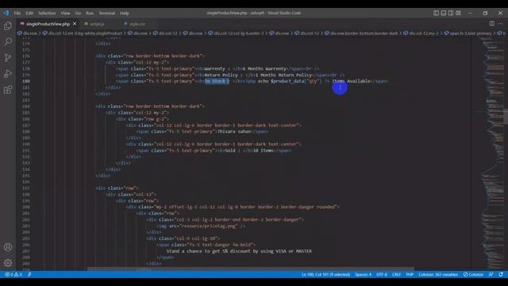Open the Edit menu
This screenshot has width=508, height=286.
pos(29,13)
